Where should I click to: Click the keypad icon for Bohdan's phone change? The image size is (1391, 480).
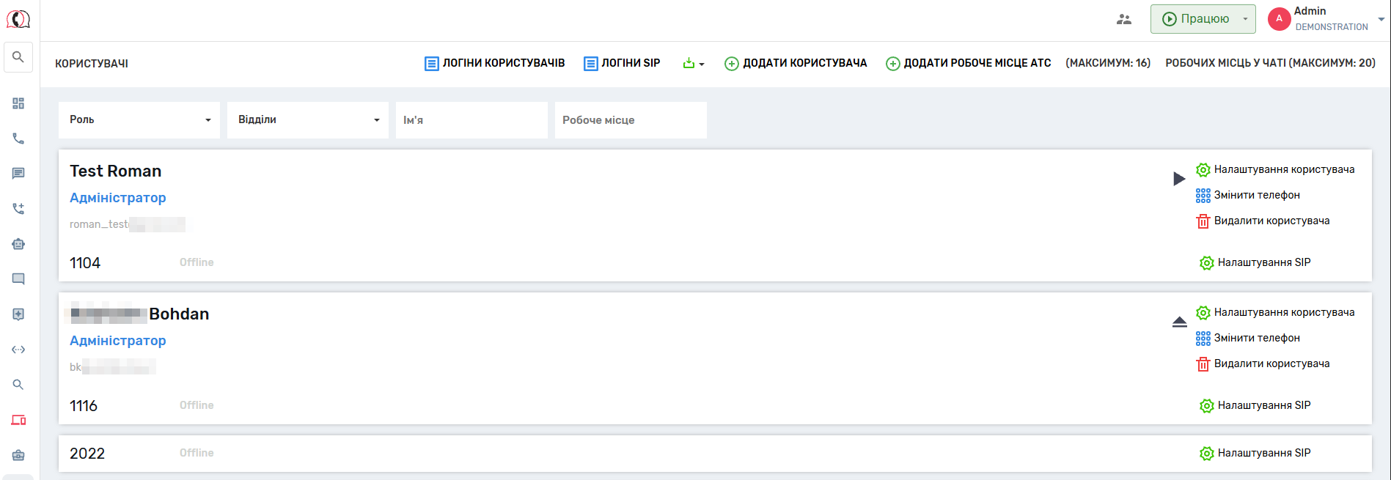click(1203, 339)
